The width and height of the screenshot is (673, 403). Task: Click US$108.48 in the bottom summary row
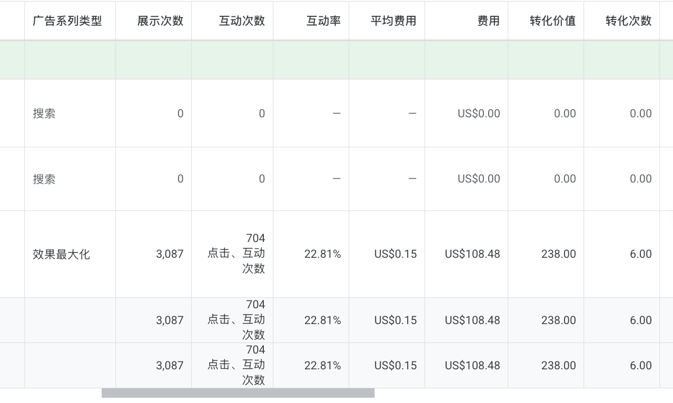[472, 366]
